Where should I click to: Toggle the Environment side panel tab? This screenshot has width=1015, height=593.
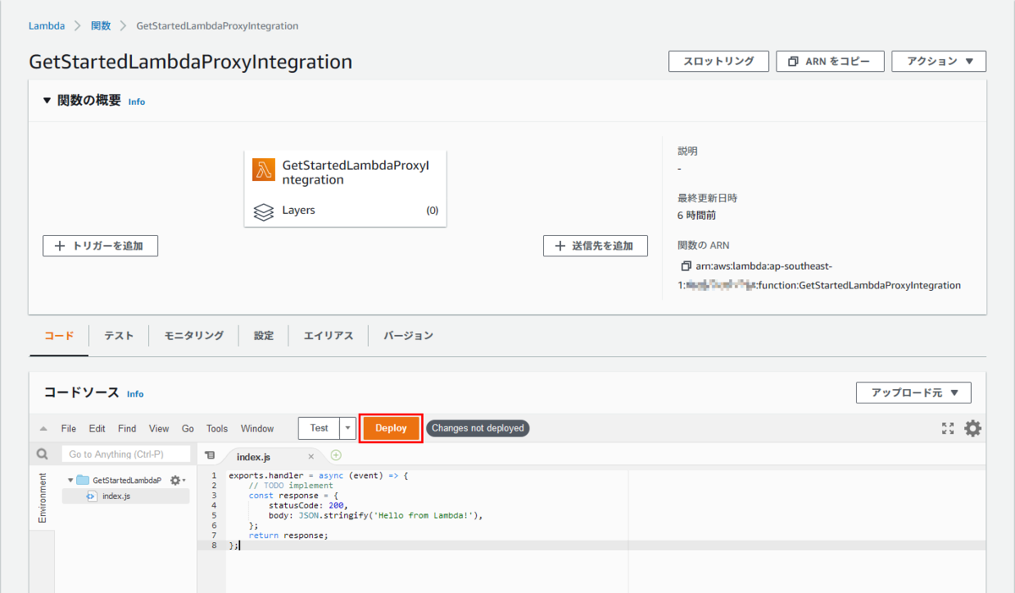pos(42,498)
